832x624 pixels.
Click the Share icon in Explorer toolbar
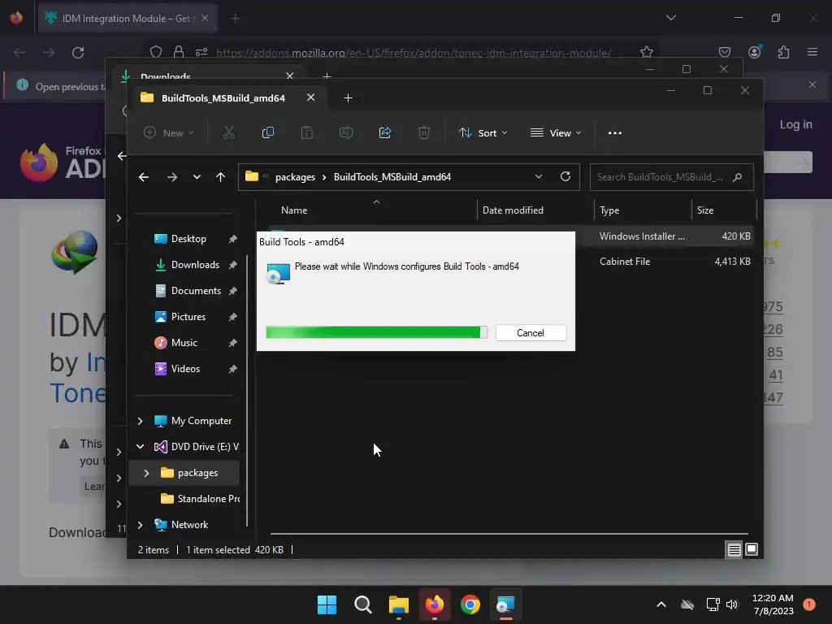click(x=385, y=132)
